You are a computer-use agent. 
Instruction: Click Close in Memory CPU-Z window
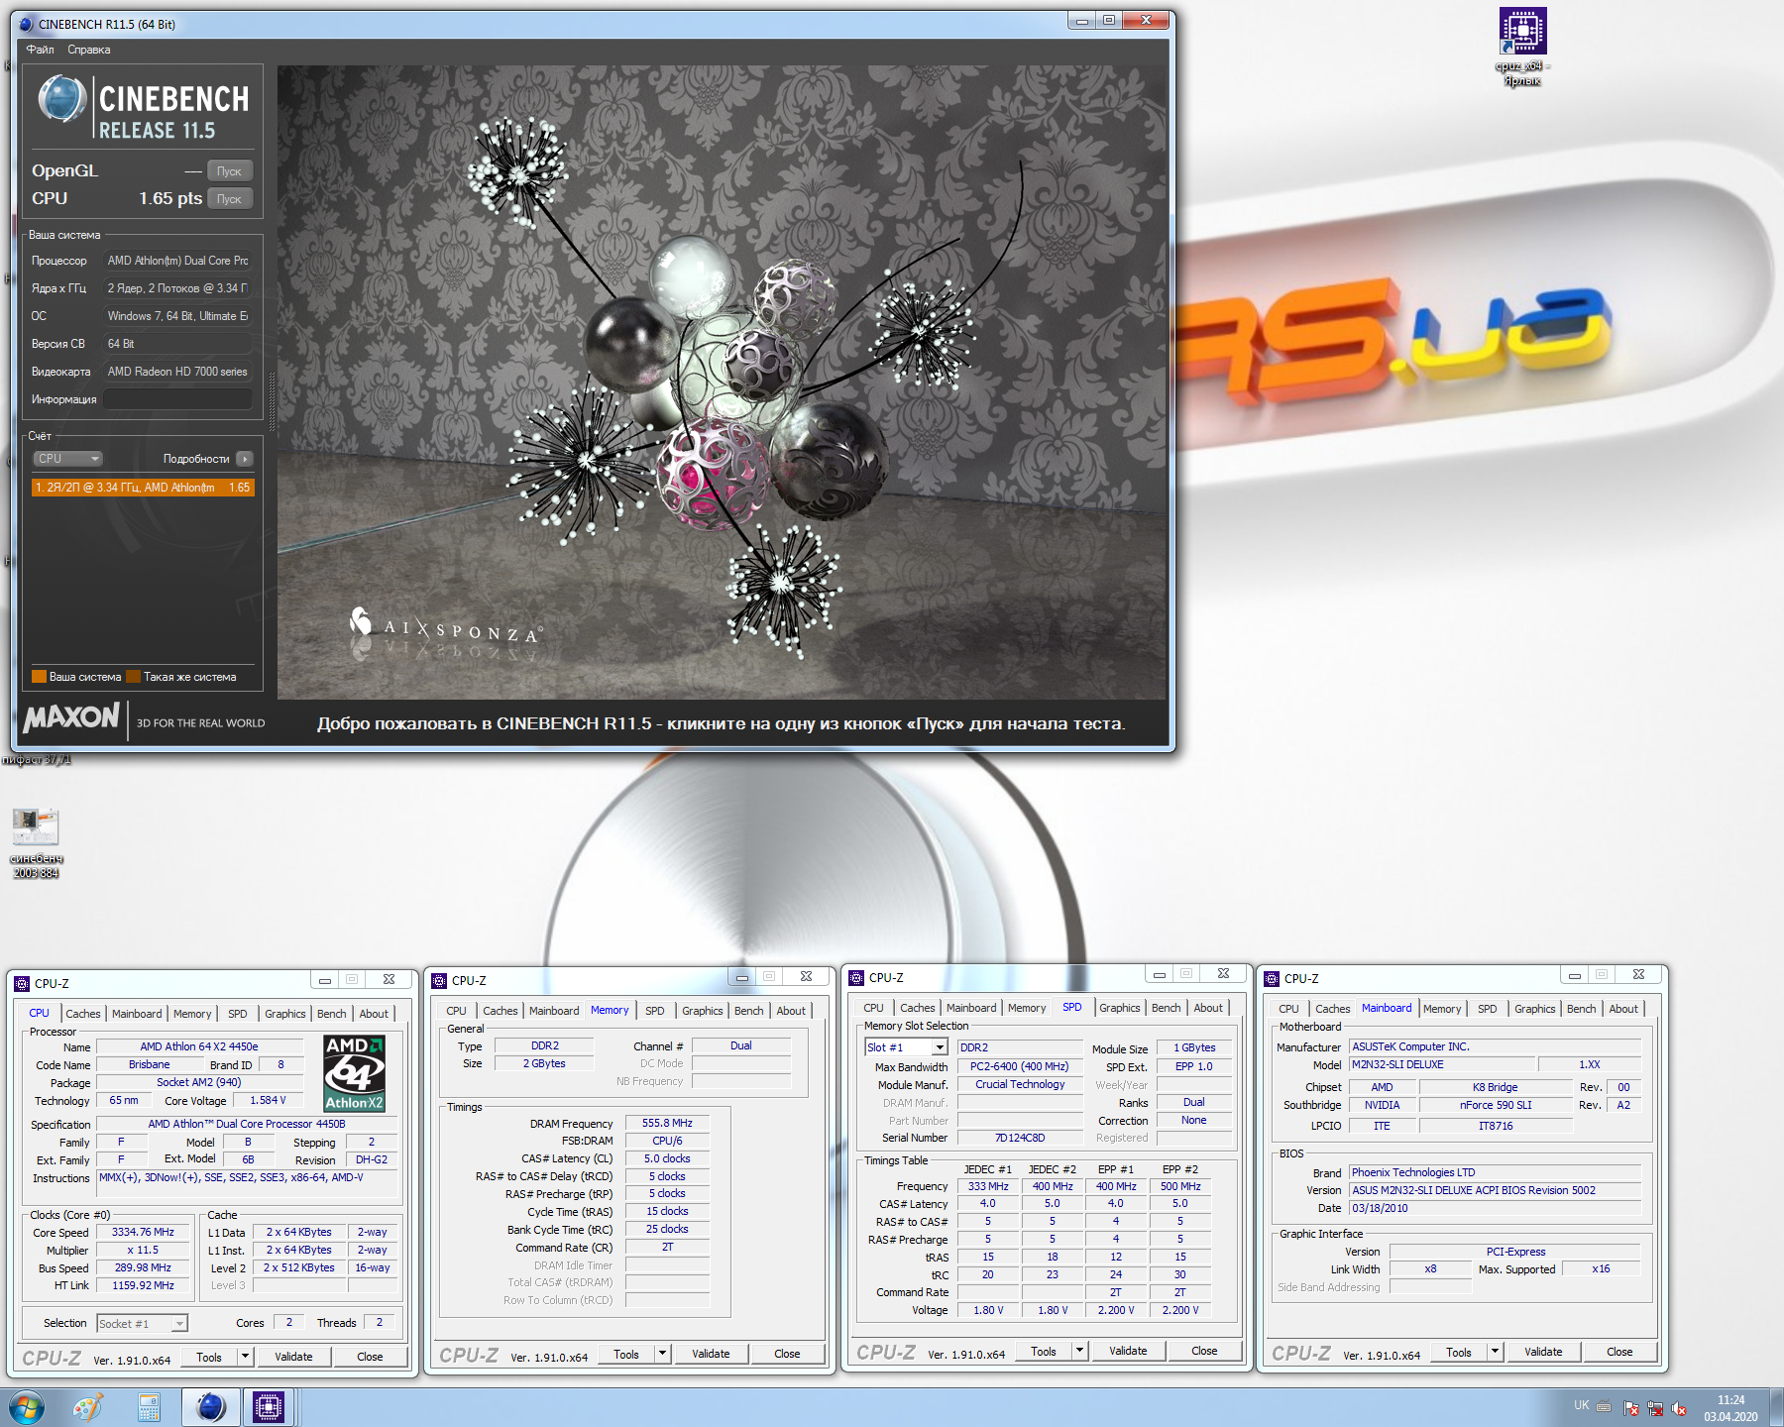(787, 1354)
